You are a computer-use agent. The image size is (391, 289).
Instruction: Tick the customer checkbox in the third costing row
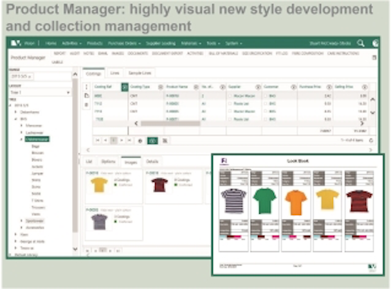click(x=266, y=111)
